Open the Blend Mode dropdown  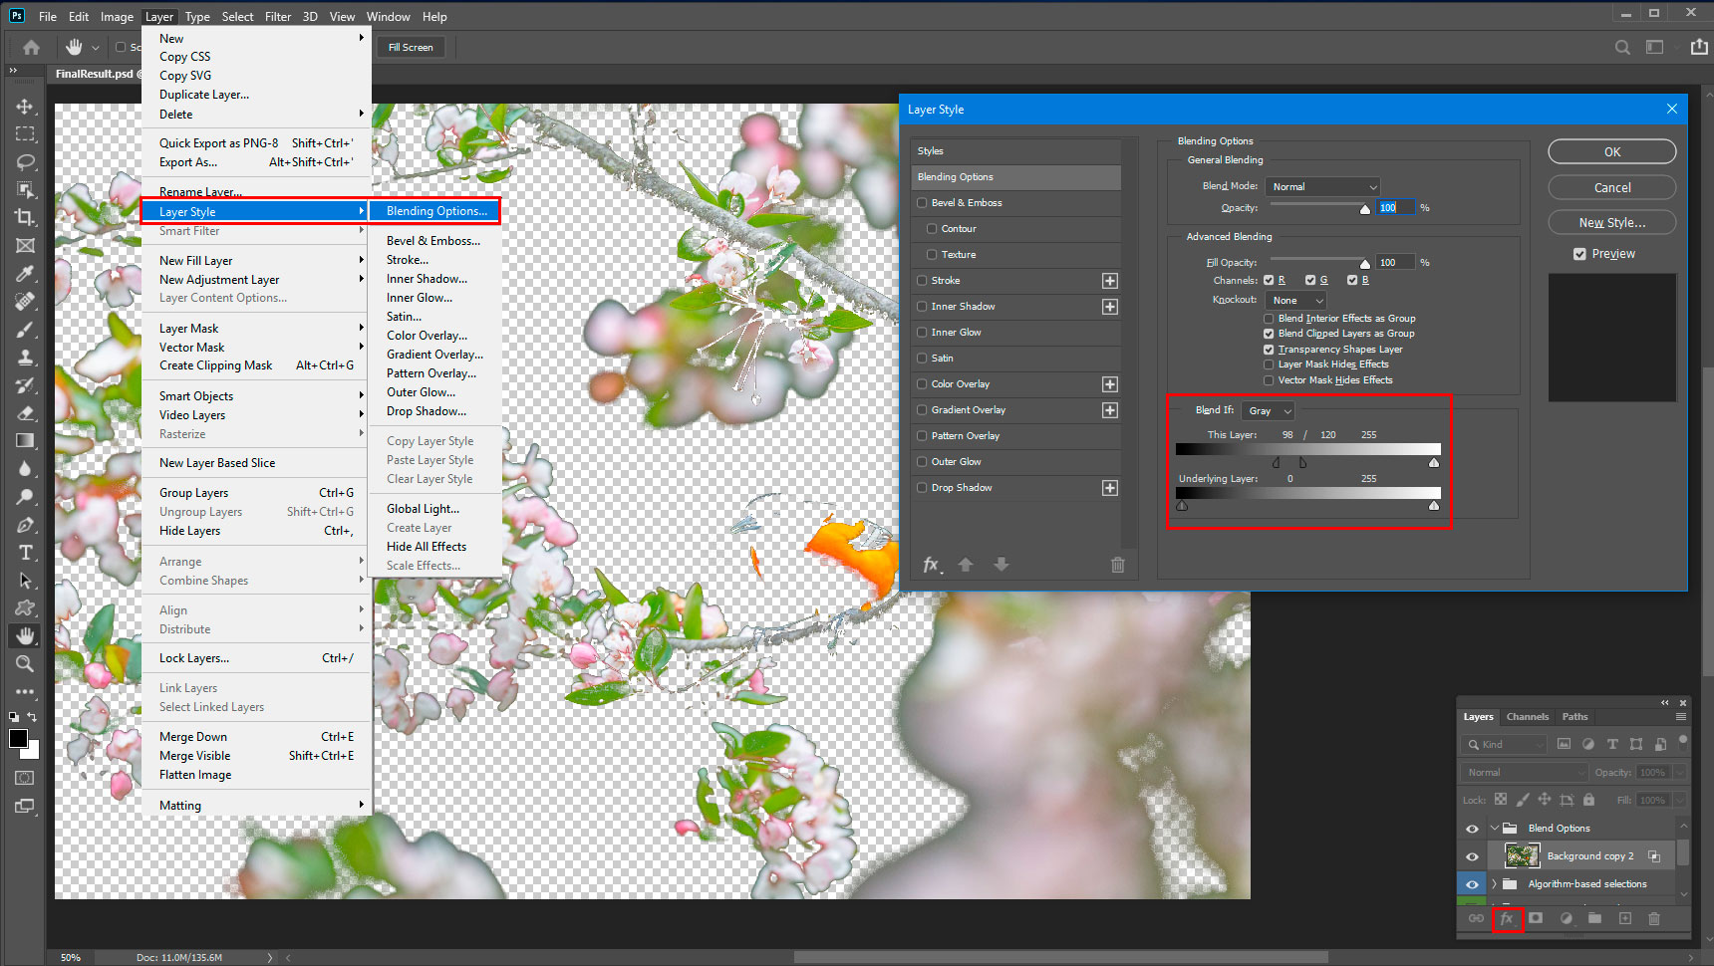[x=1323, y=187]
